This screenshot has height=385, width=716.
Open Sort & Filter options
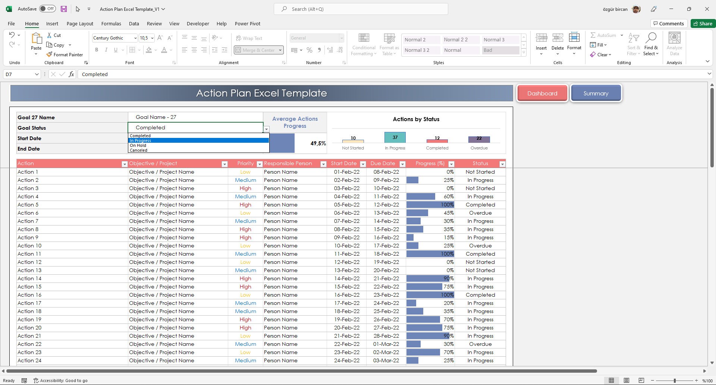pos(634,44)
